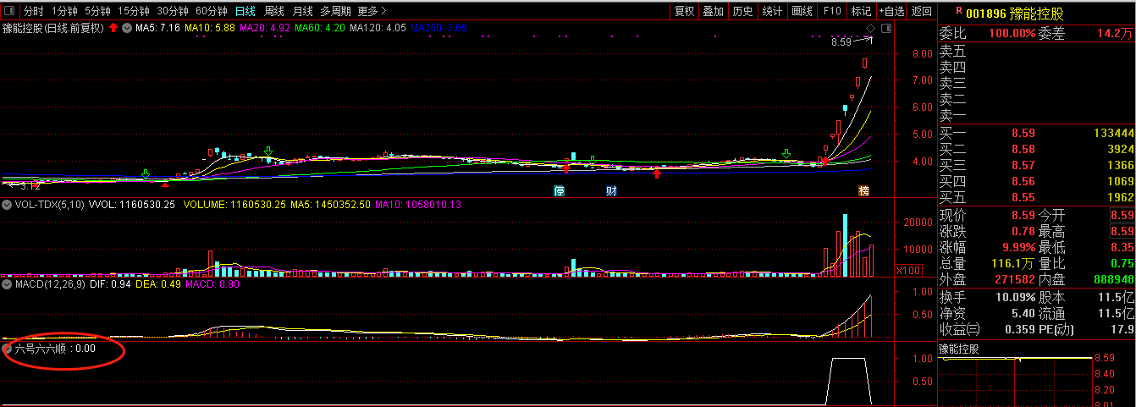Toggle the right side panel icon
1136x407 pixels.
[x=885, y=28]
